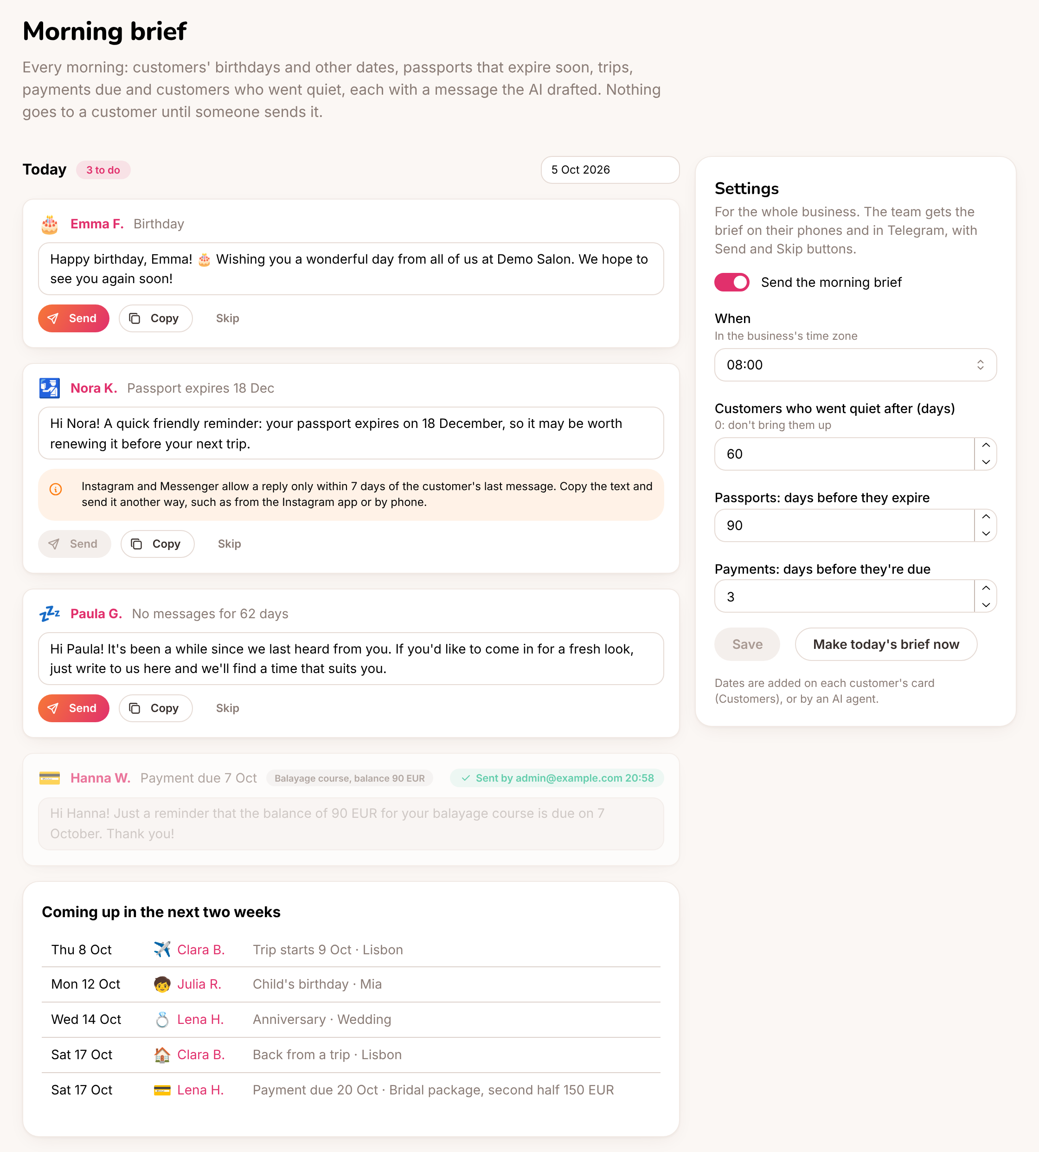Click the sleeping Zzz icon beside Paula G.
Viewport: 1039px width, 1152px height.
tap(50, 614)
